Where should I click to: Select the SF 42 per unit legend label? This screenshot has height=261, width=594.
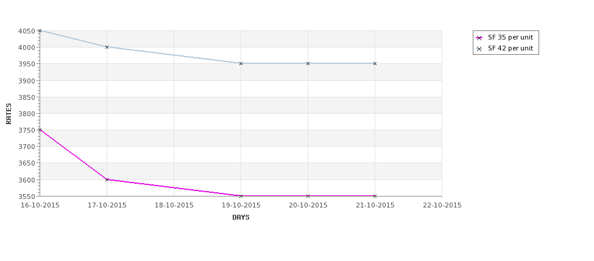tap(511, 49)
